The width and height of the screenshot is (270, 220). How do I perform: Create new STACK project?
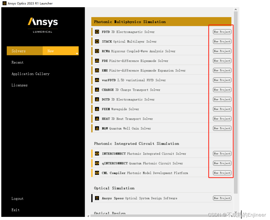222,41
